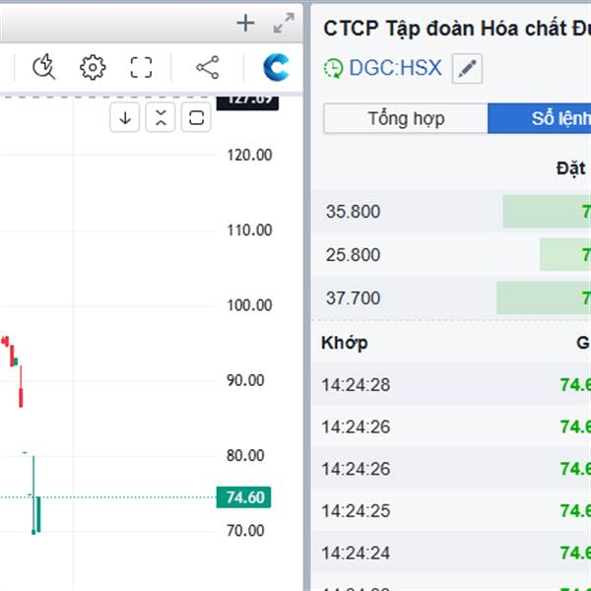Click the blue C logo icon
This screenshot has height=591, width=591.
pos(277,67)
